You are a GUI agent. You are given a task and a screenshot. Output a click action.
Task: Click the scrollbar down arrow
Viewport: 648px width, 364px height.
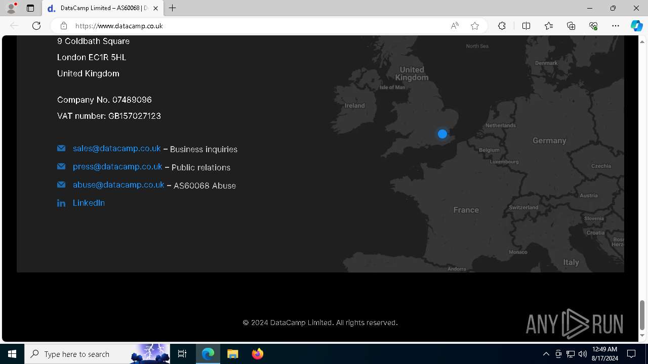pos(642,335)
